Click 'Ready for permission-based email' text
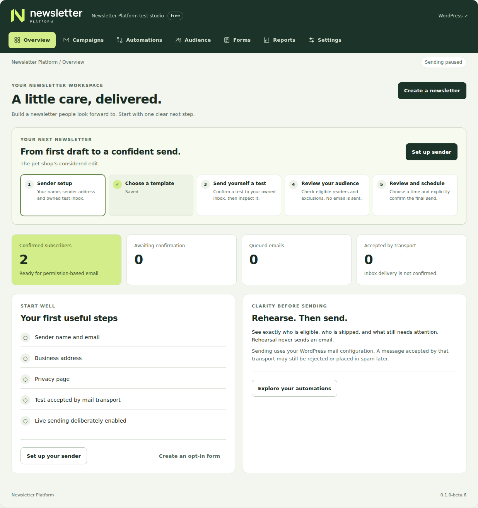The image size is (478, 508). coord(59,274)
